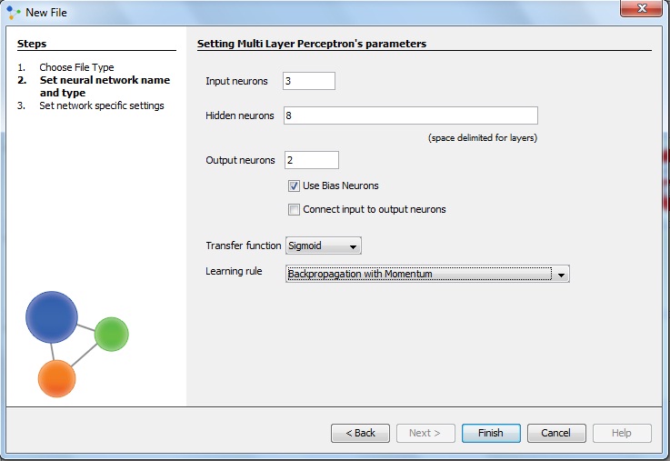
Task: Toggle the Use Bias Neurons checkbox
Action: (x=294, y=185)
